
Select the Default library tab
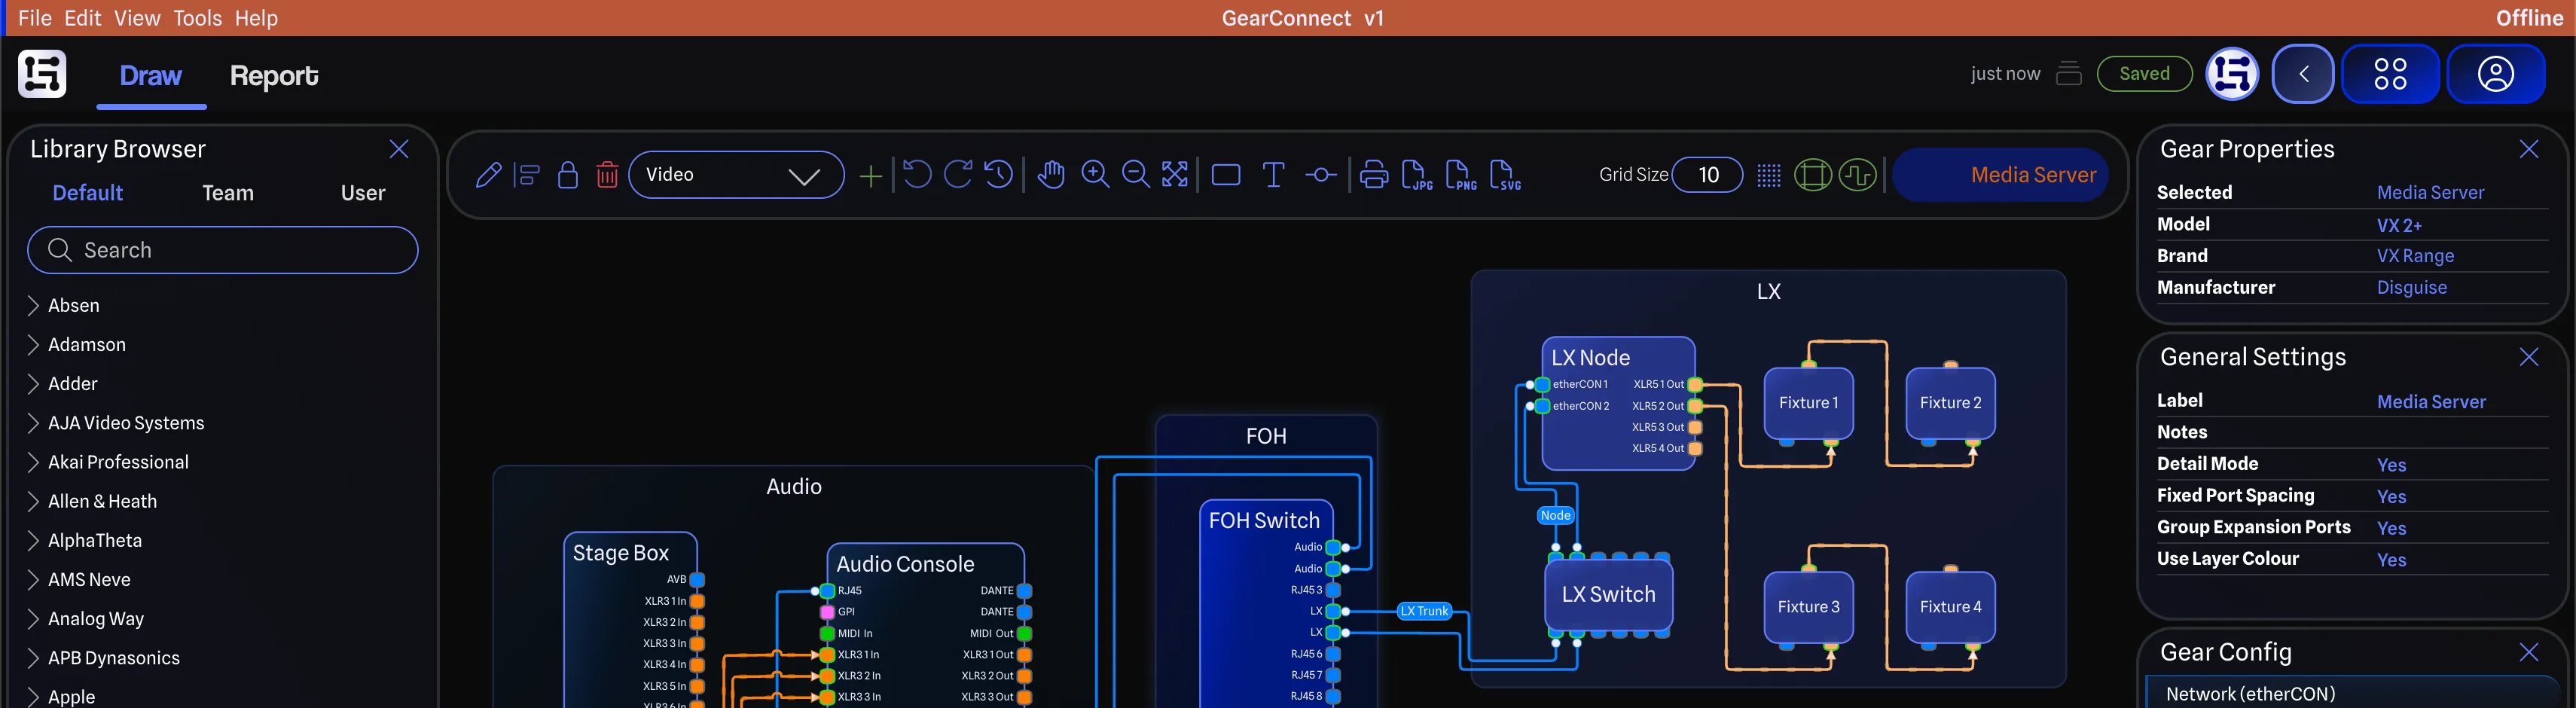(x=88, y=193)
